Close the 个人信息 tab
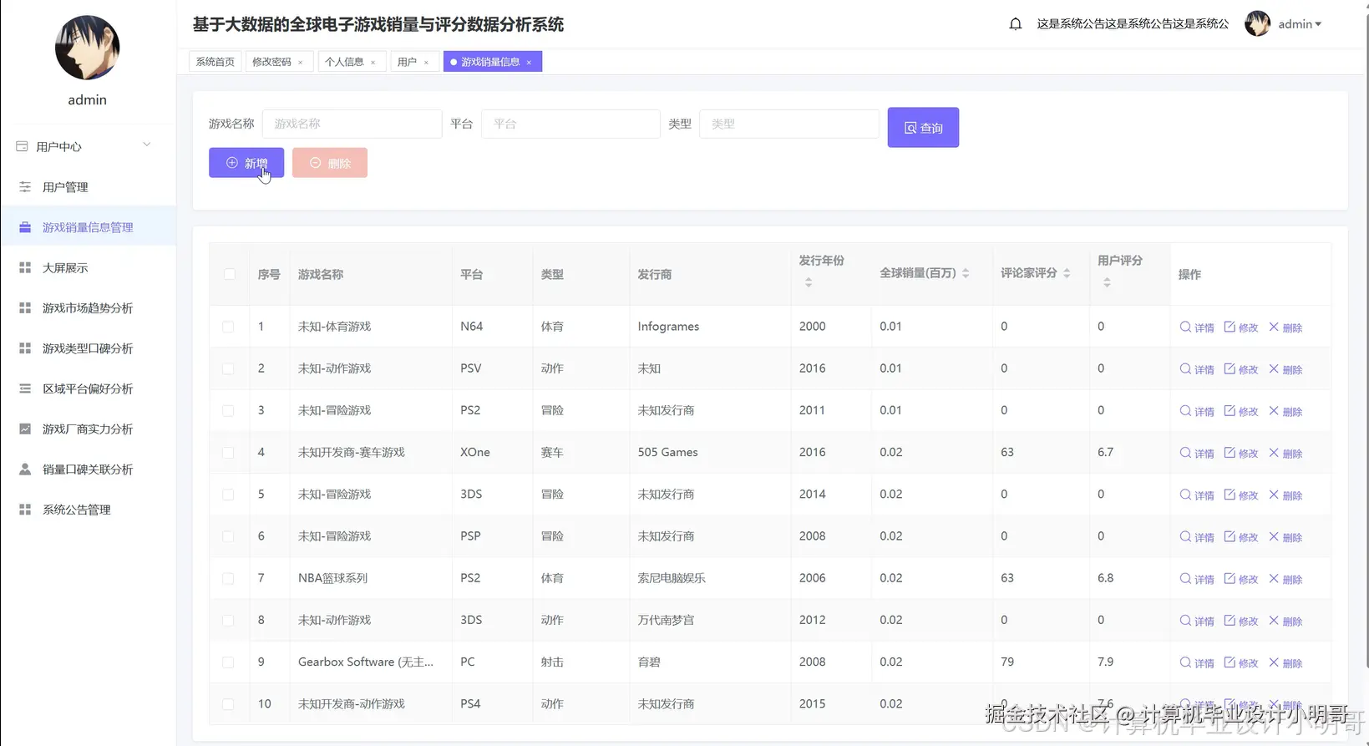The image size is (1369, 746). pyautogui.click(x=373, y=63)
